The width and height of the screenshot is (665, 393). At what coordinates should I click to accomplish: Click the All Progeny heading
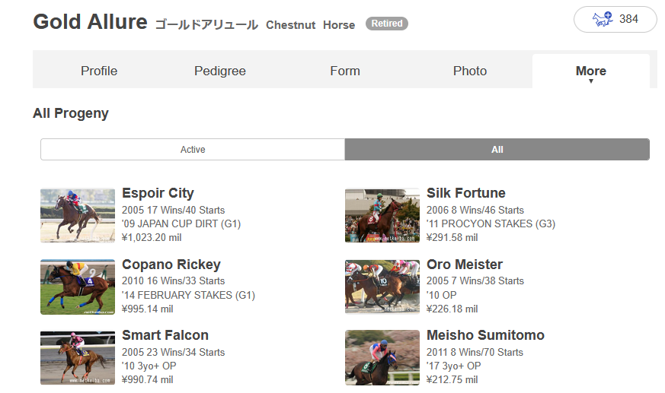click(71, 113)
